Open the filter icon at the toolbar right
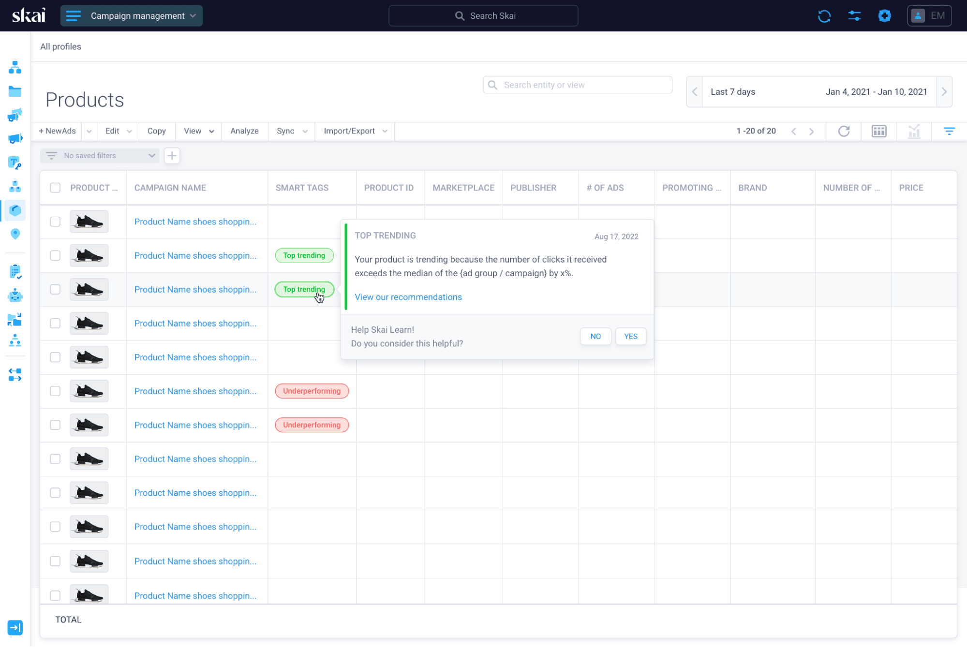The height and width of the screenshot is (647, 967). [949, 131]
